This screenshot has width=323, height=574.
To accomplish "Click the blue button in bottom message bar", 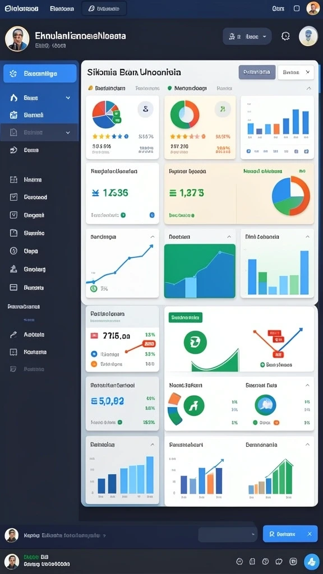I will click(x=290, y=534).
